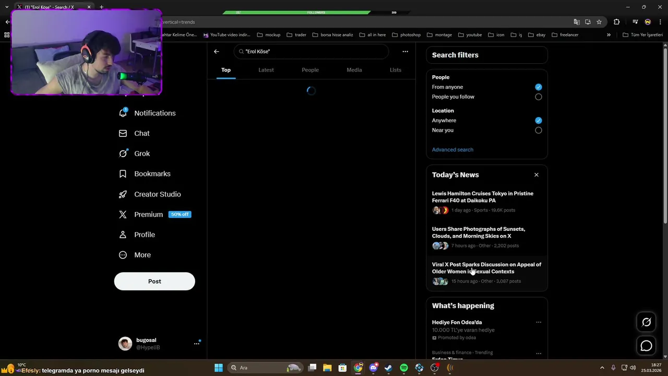668x376 pixels.
Task: Open the floating Grok button
Action: point(646,322)
